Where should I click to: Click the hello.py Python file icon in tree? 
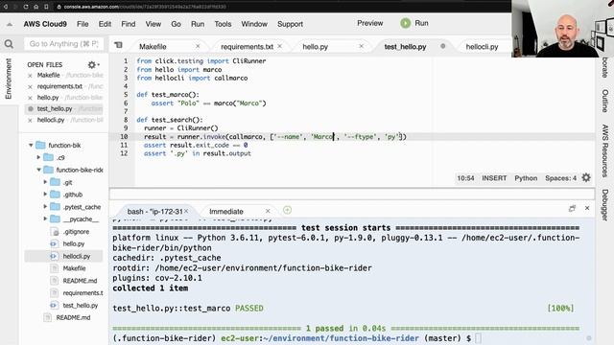54,243
